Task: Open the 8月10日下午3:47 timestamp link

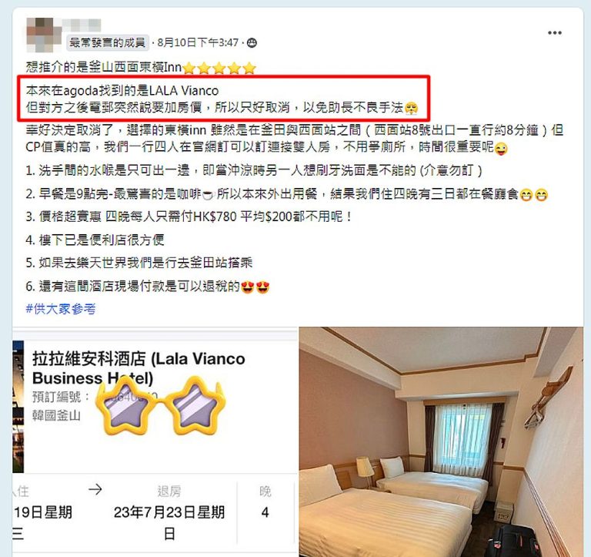Action: (x=198, y=42)
